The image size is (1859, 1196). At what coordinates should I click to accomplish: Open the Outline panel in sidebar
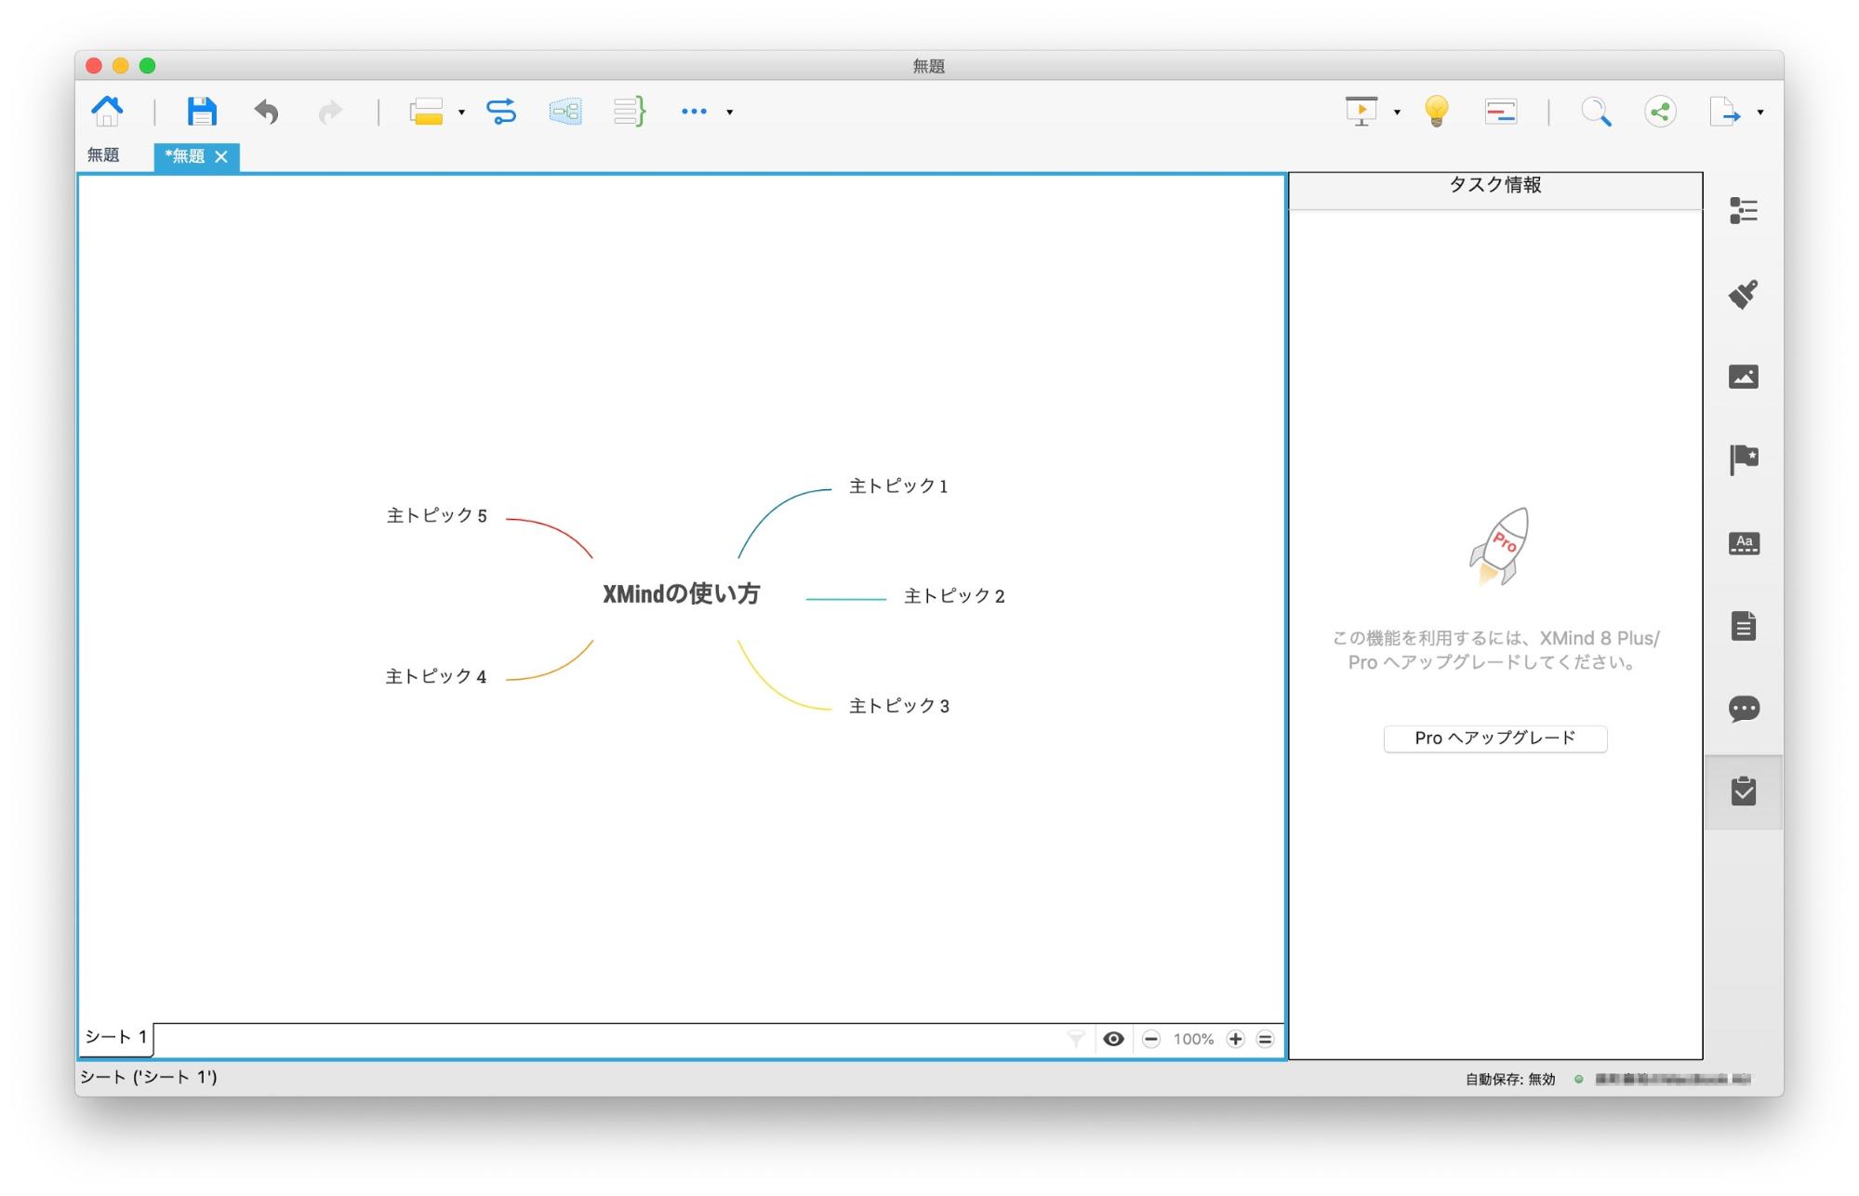1744,211
